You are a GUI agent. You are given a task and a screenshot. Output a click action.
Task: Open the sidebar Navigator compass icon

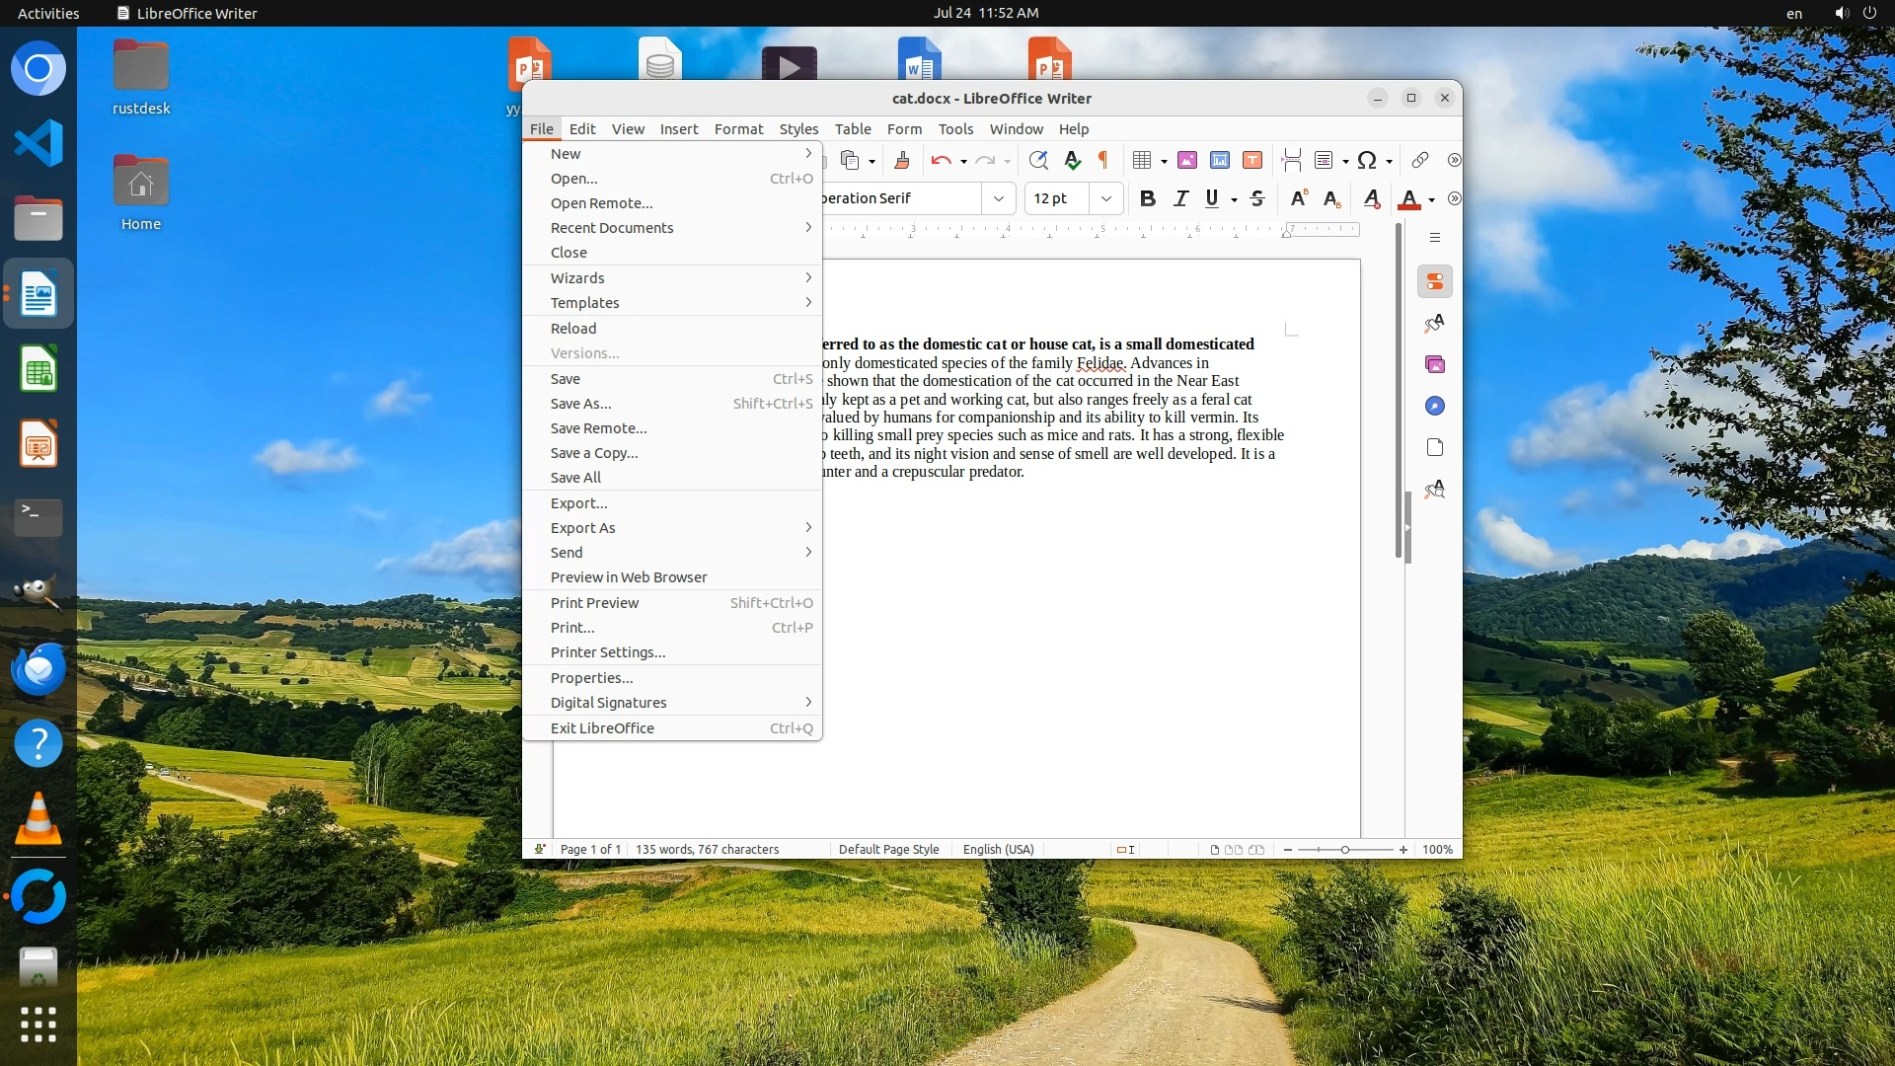click(x=1435, y=406)
